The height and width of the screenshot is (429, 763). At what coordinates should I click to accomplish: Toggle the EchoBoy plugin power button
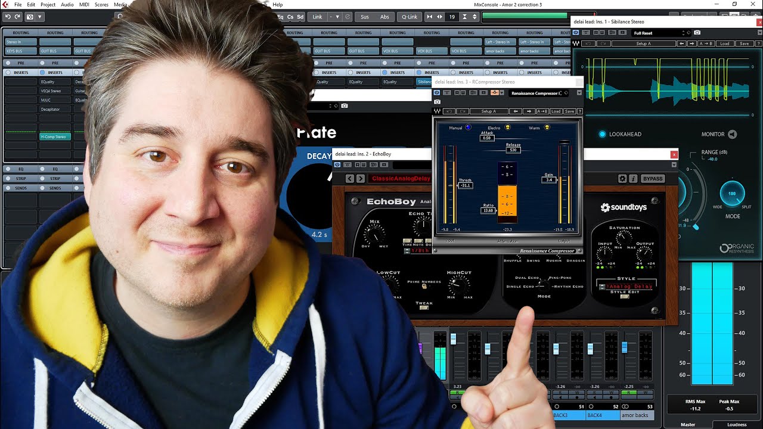click(337, 164)
